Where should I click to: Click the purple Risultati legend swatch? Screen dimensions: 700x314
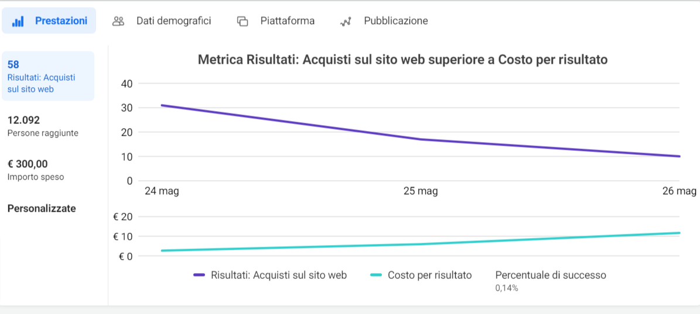tap(199, 275)
